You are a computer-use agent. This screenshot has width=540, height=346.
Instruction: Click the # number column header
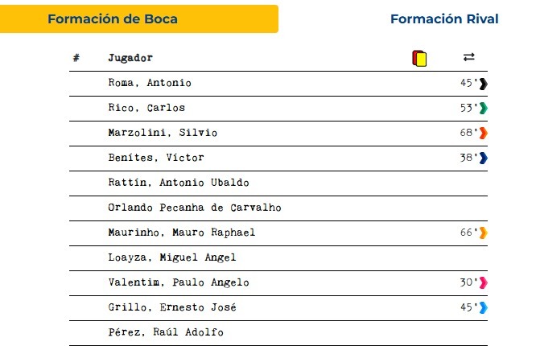76,57
